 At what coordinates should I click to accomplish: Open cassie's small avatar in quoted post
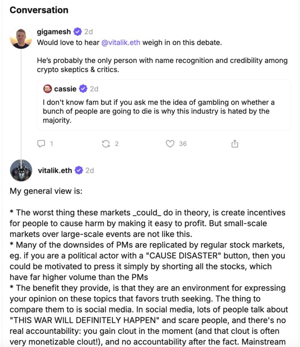pyautogui.click(x=48, y=89)
